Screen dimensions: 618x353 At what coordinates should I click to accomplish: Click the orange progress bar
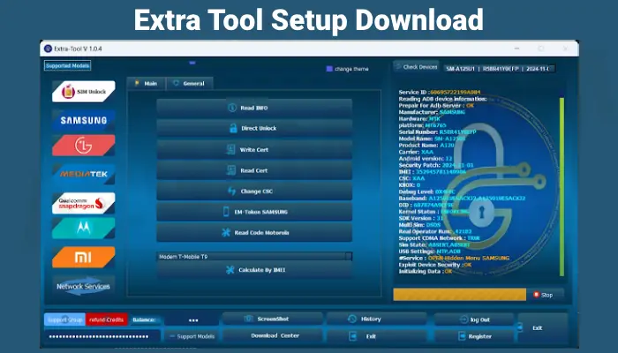460,295
